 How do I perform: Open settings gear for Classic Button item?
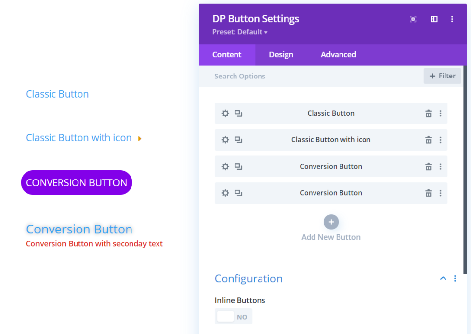click(225, 113)
